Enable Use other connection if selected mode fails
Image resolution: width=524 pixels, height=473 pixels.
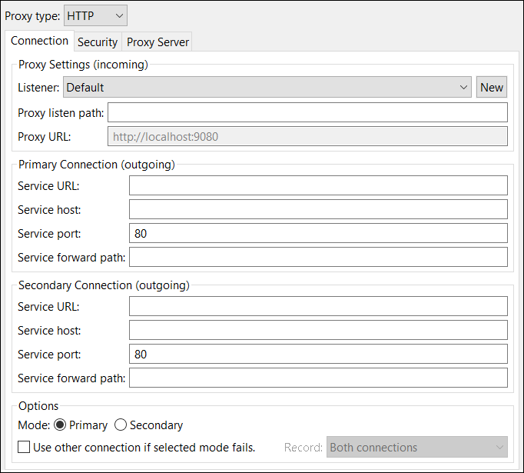click(x=24, y=448)
